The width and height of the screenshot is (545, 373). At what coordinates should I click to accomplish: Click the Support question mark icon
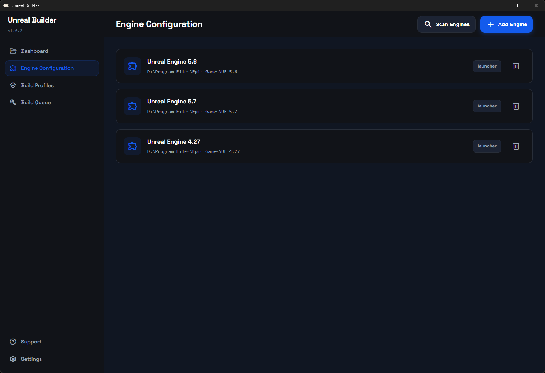13,342
